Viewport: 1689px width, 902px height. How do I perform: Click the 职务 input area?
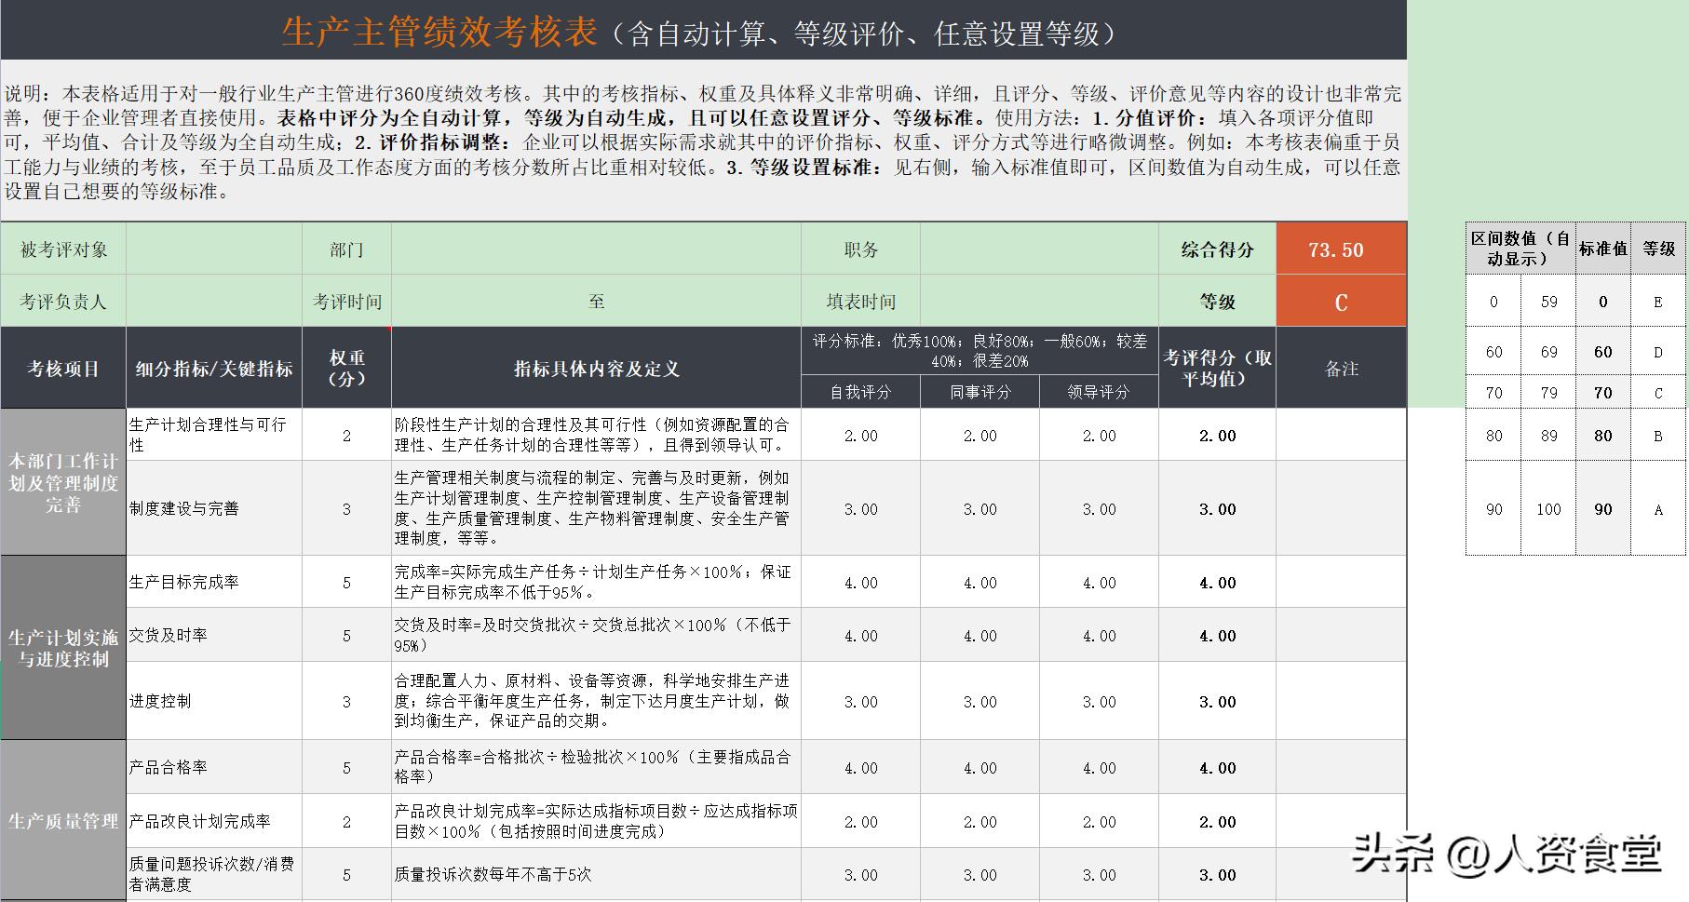pos(1036,249)
